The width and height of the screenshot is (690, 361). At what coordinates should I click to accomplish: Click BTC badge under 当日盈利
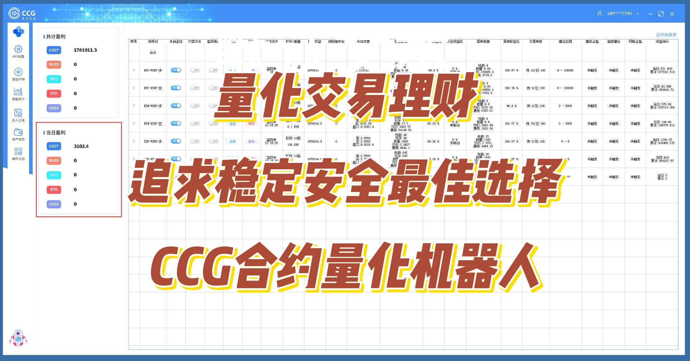[54, 175]
